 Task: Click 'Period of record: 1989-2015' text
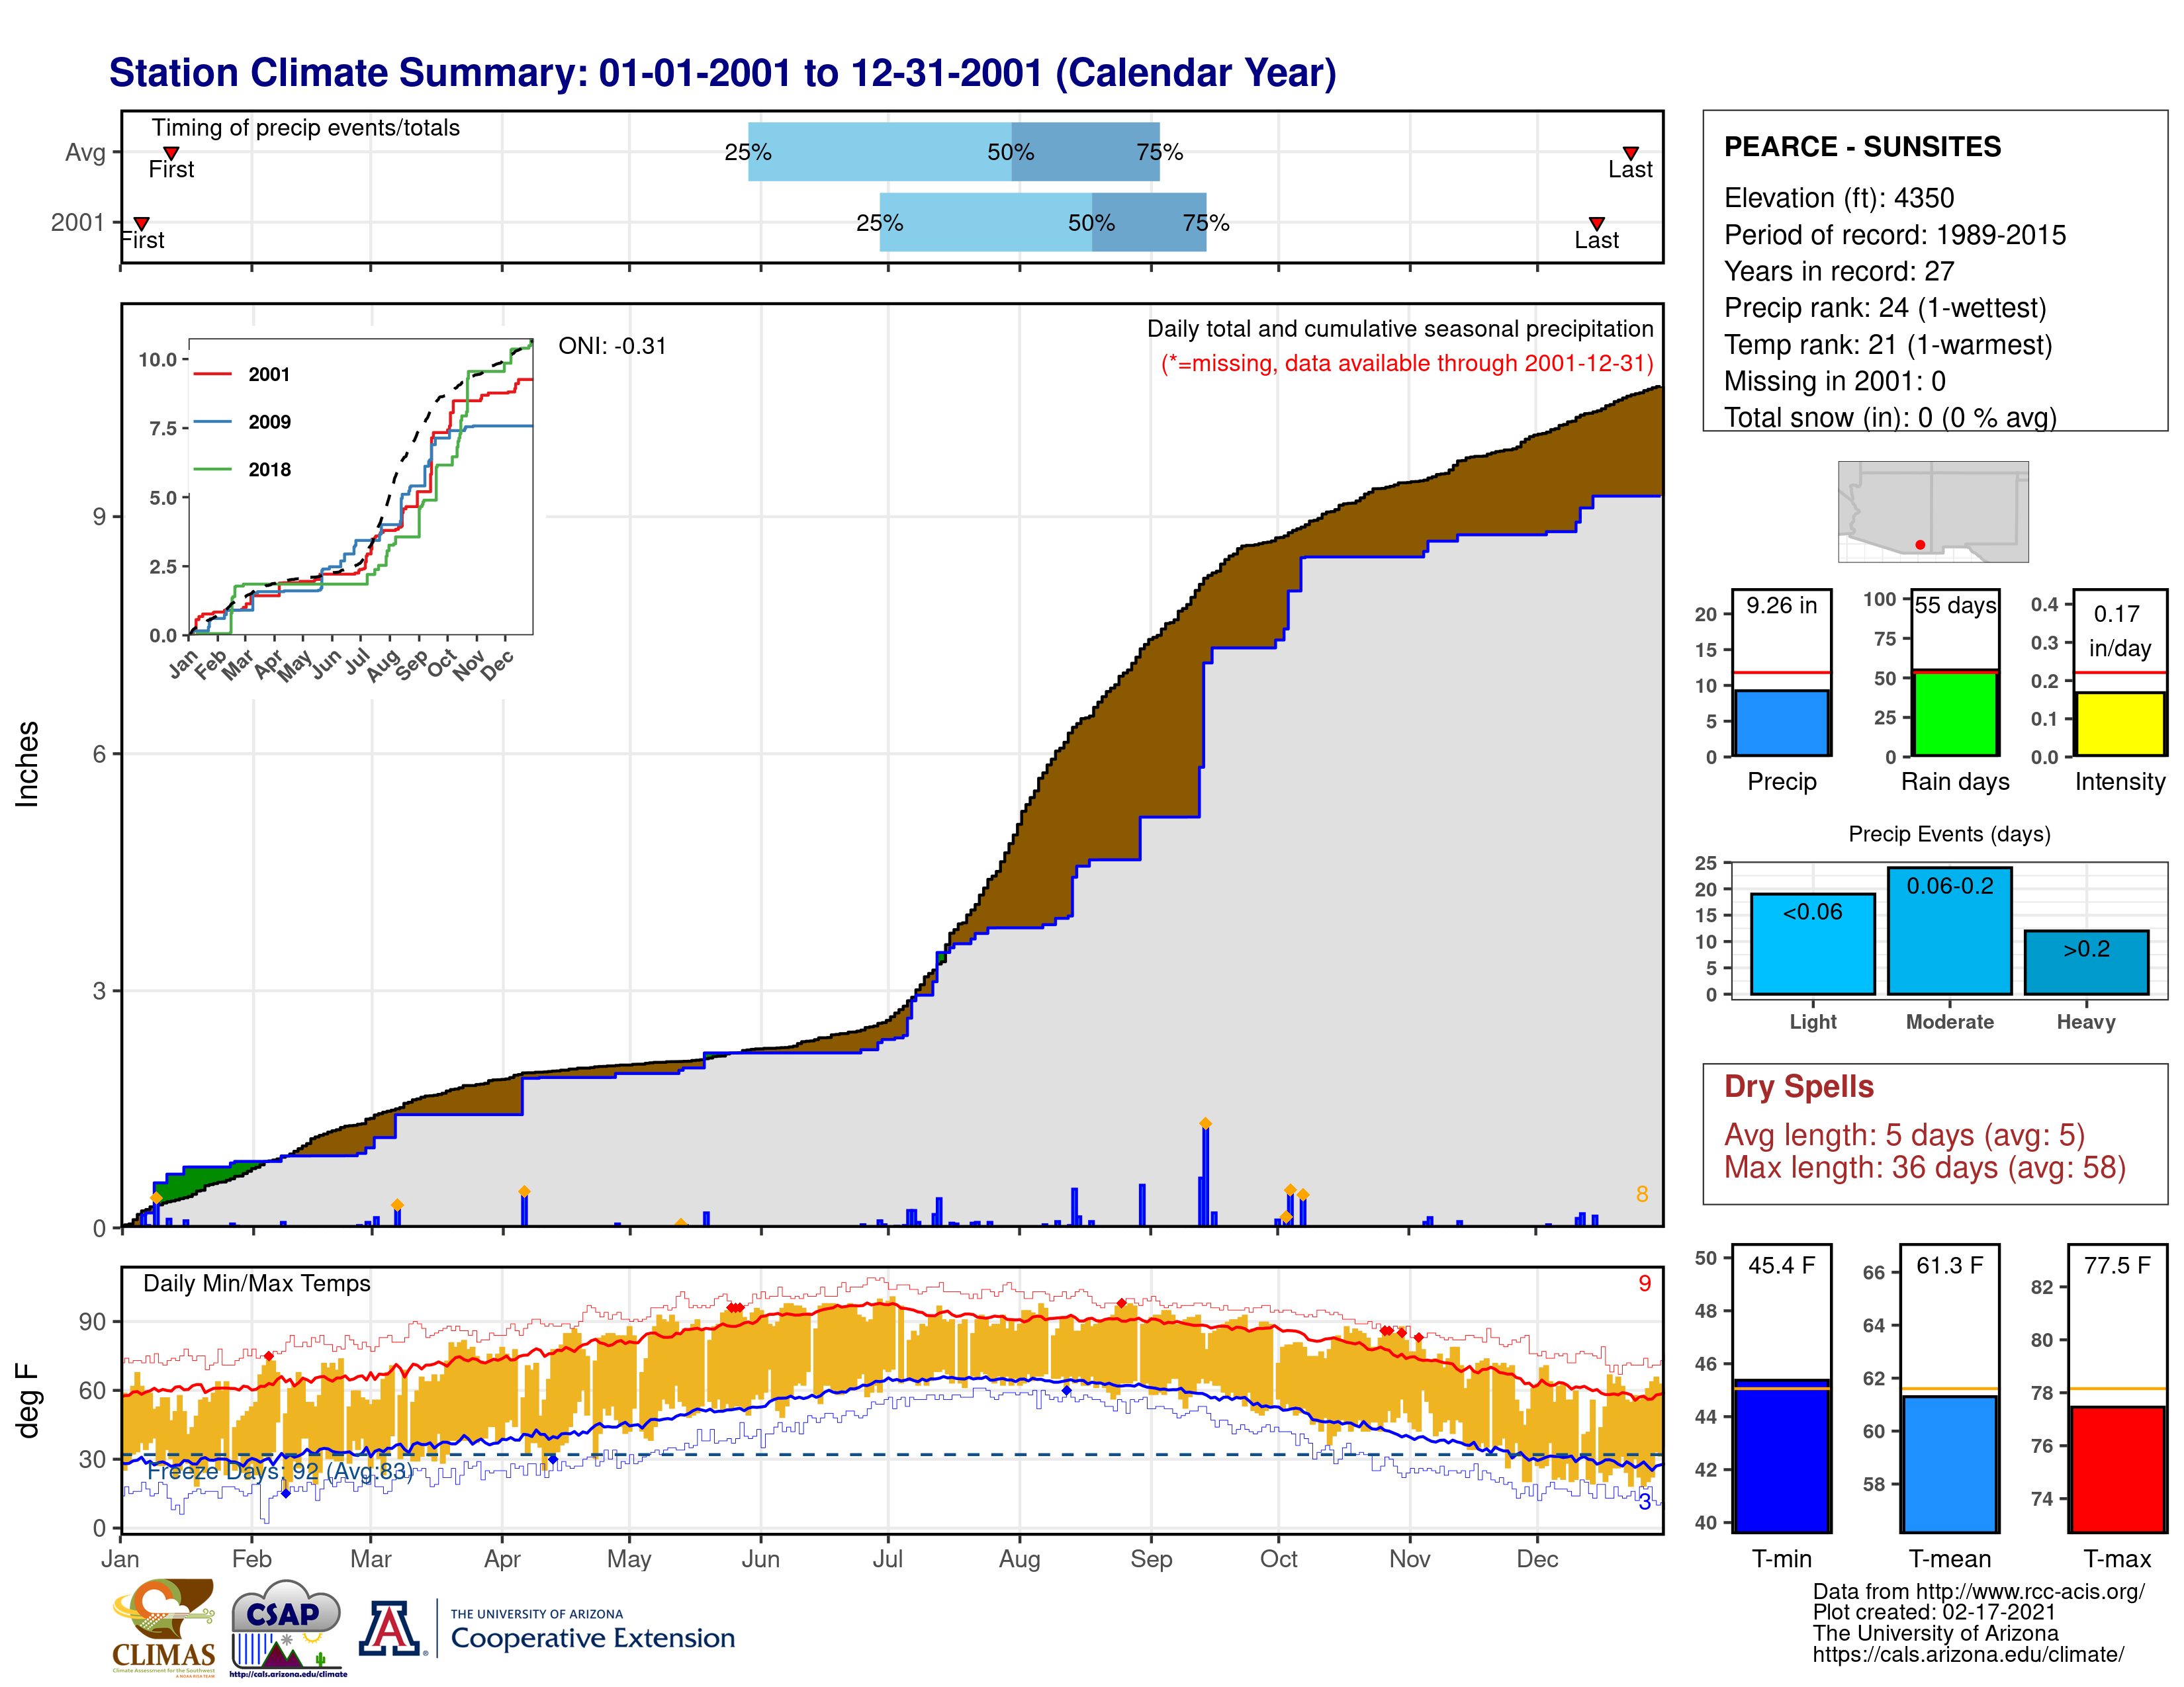[x=1894, y=235]
